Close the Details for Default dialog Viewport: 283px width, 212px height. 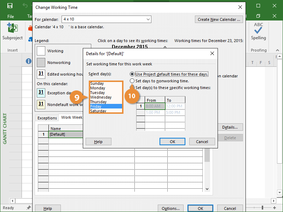point(212,54)
